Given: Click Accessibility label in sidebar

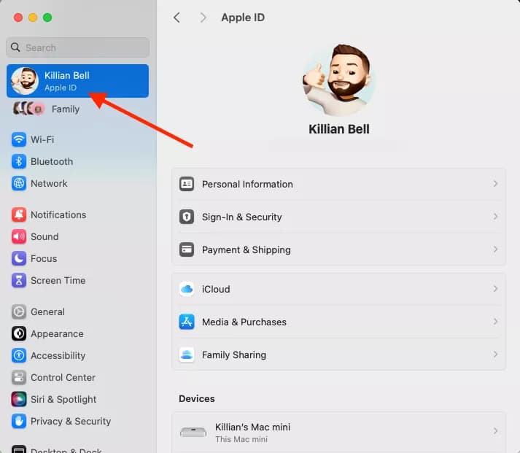Looking at the screenshot, I should pos(58,355).
